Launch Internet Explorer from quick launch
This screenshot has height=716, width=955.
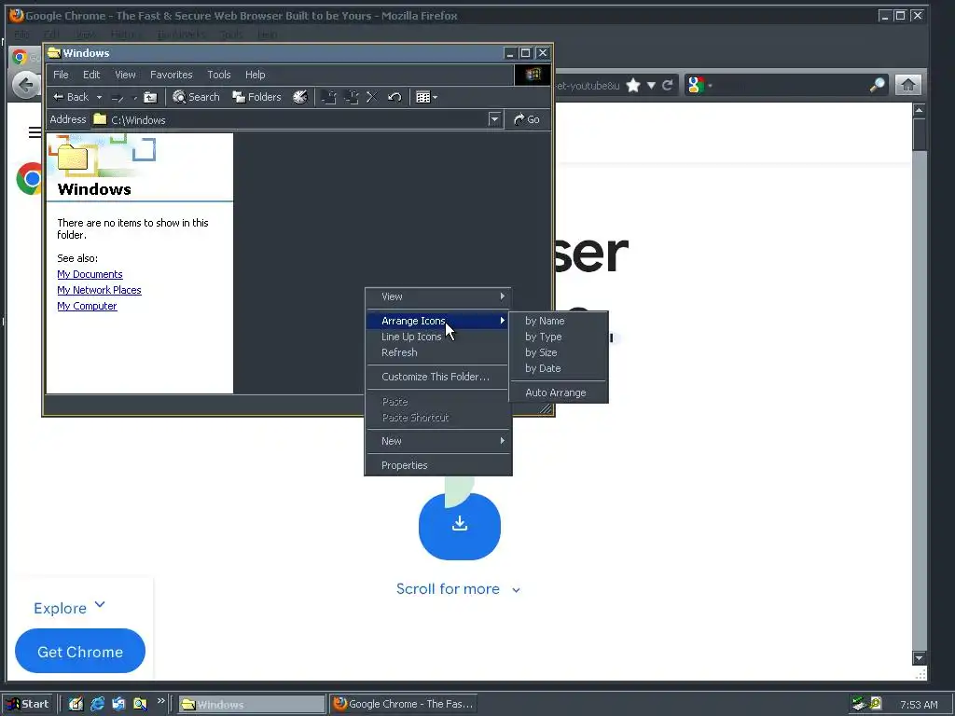coord(97,704)
